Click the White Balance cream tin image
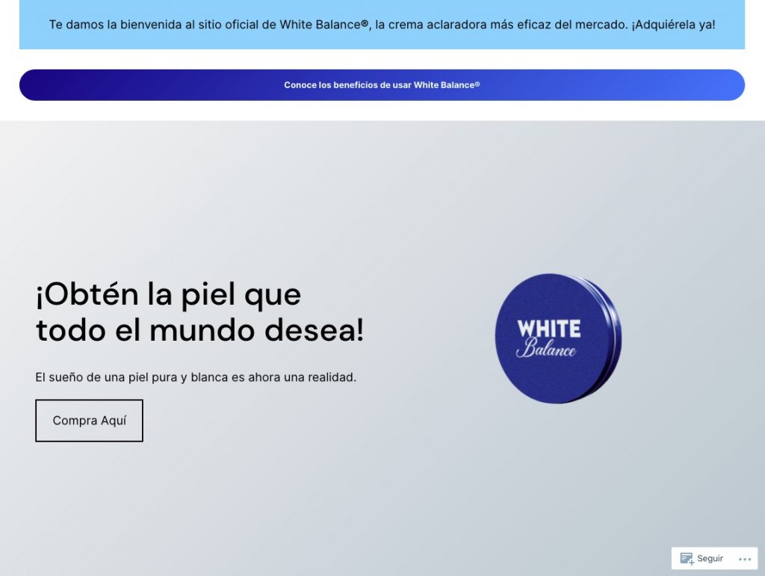Viewport: 765px width, 576px height. coord(558,338)
